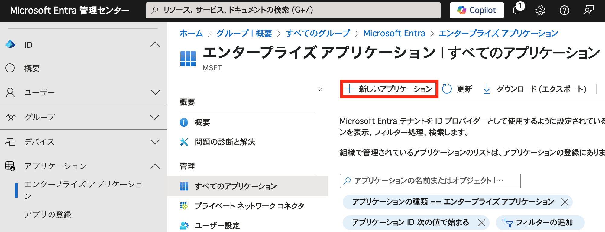Click the blue grid icon beside page title
This screenshot has width=605, height=232.
tap(188, 58)
